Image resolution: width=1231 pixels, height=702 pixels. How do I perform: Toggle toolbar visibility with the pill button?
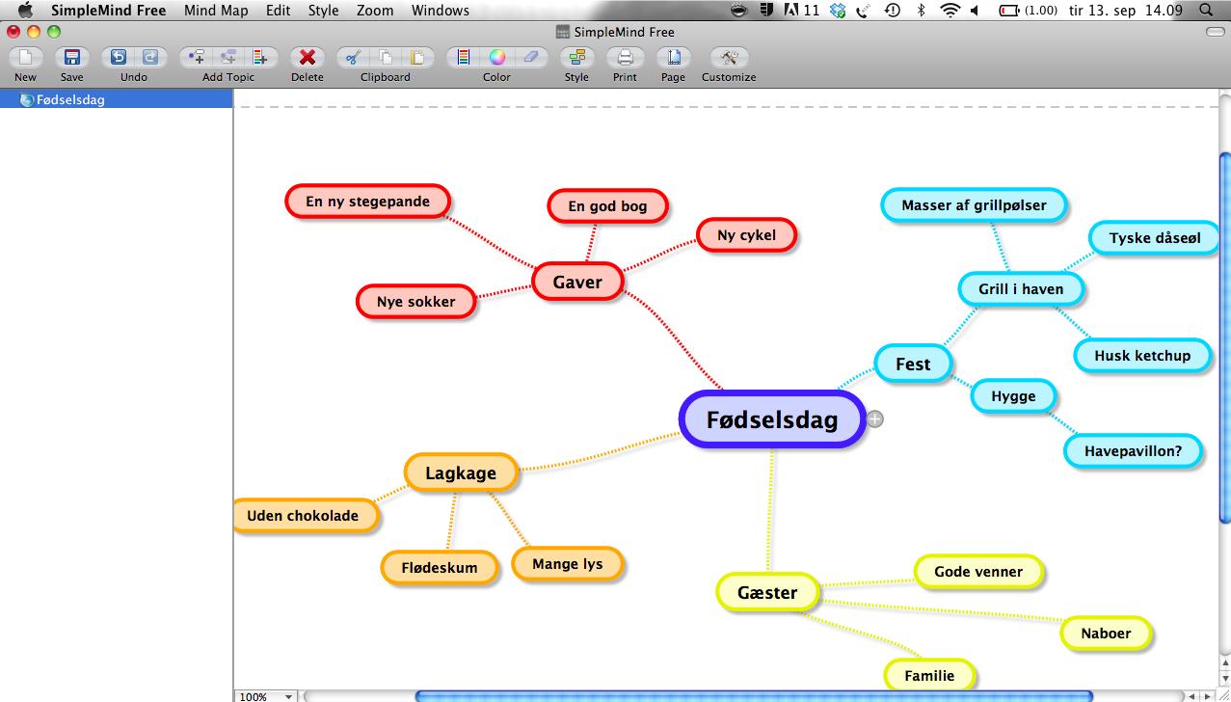[x=1215, y=32]
